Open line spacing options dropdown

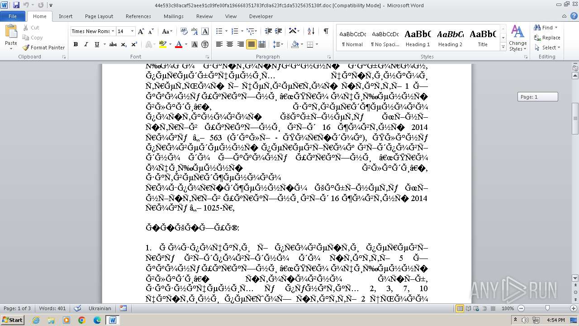(278, 44)
